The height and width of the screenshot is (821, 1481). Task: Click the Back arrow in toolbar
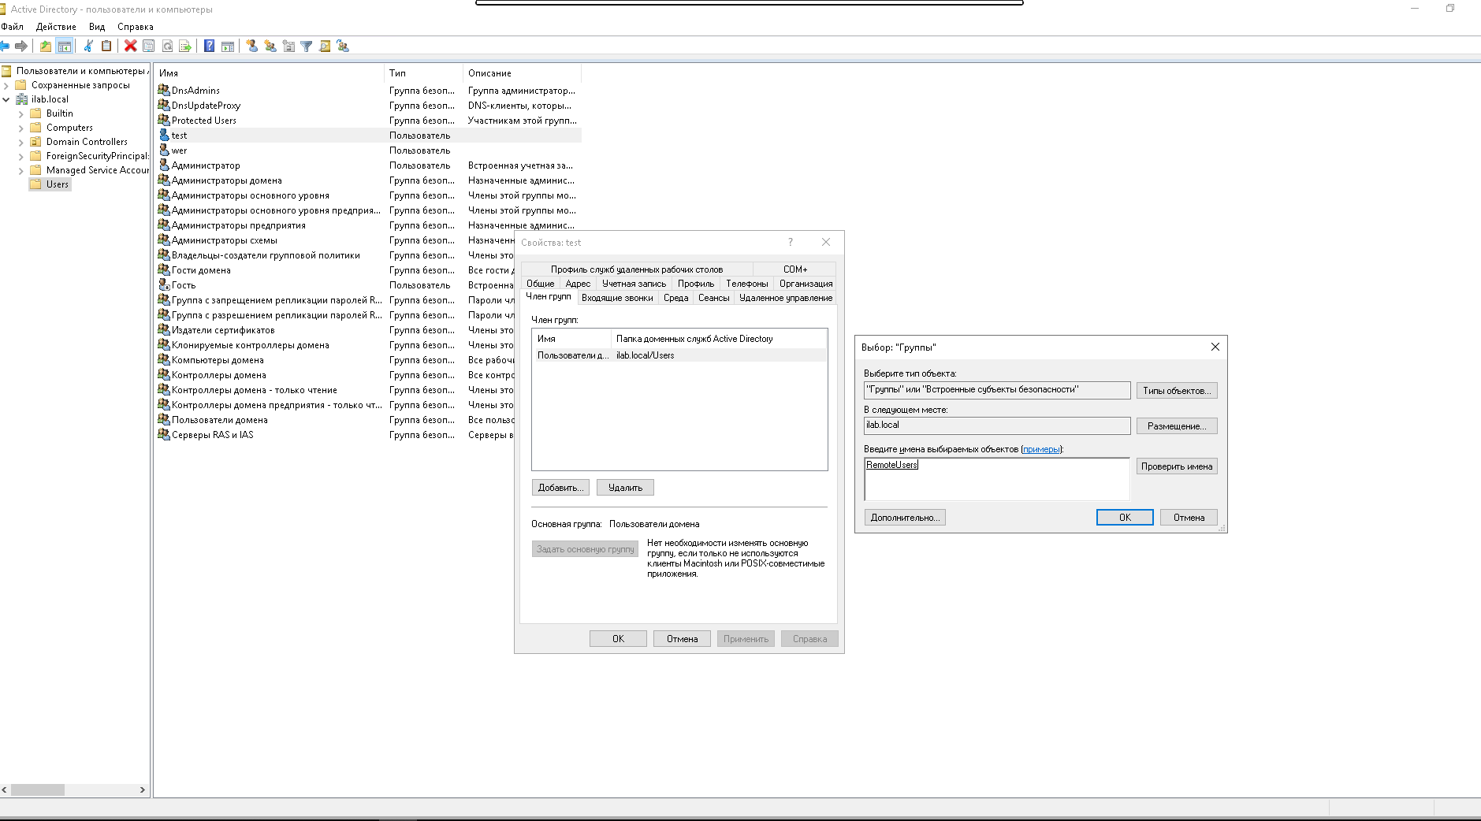[5, 46]
